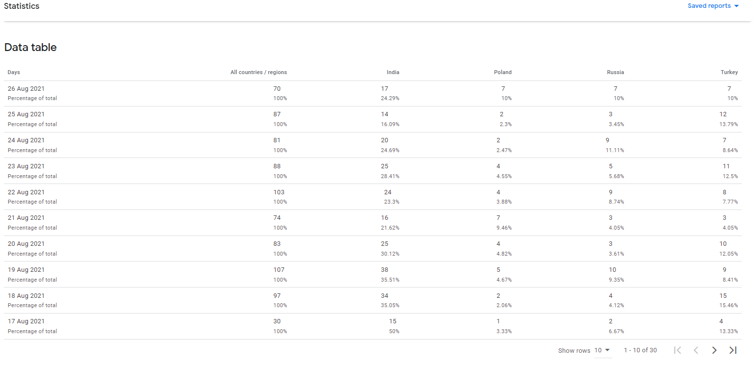Select the 19 Aug 2021 row
Image resolution: width=755 pixels, height=368 pixels.
[373, 274]
